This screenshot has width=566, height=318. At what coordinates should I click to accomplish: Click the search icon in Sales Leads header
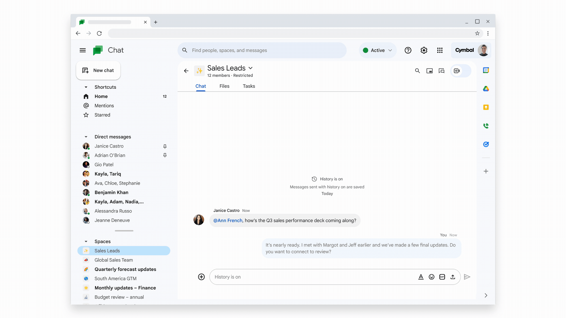(x=417, y=71)
